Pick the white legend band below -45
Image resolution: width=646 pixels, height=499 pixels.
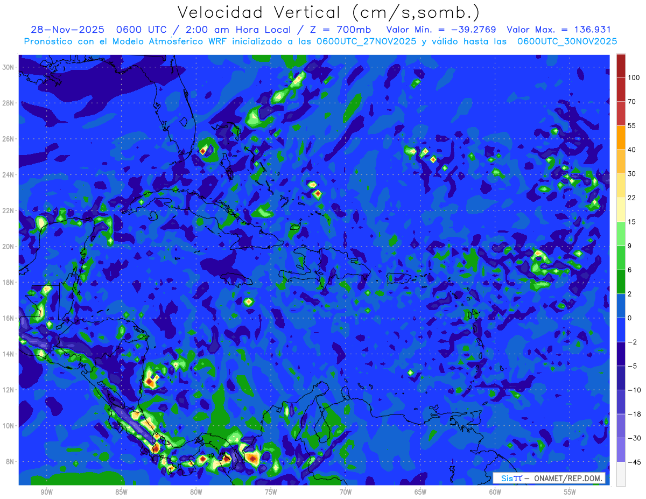coord(621,474)
